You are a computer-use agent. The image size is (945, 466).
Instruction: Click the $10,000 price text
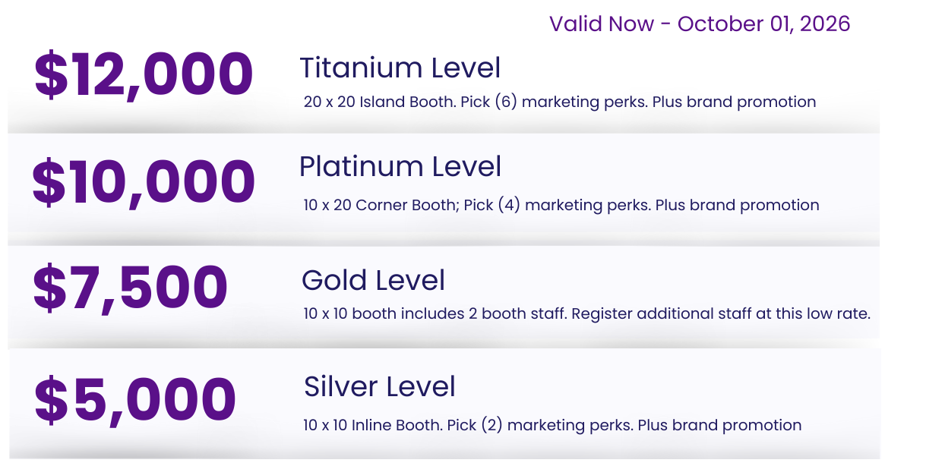144,182
